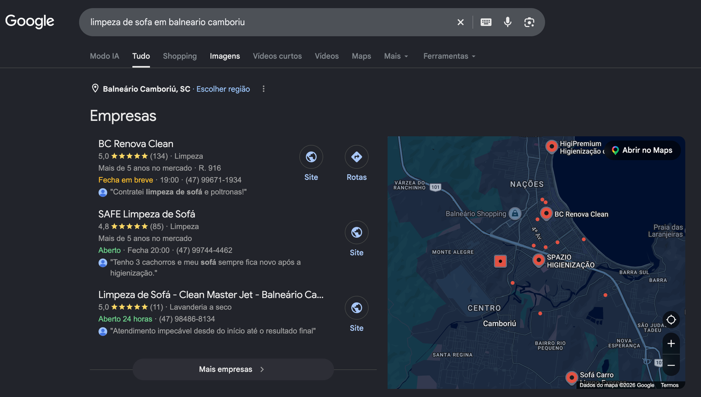Open the on-screen keyboard input tool

point(486,22)
